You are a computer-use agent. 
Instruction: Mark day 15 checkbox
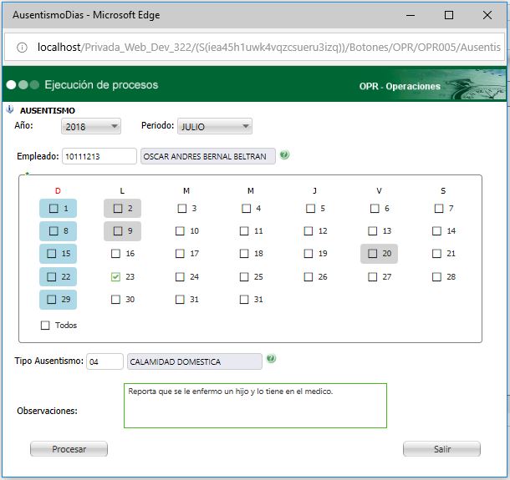pyautogui.click(x=51, y=254)
